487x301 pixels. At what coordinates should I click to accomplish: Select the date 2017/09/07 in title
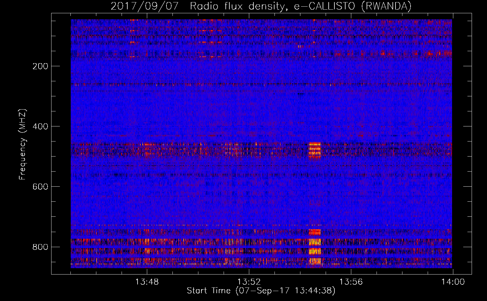click(x=144, y=6)
